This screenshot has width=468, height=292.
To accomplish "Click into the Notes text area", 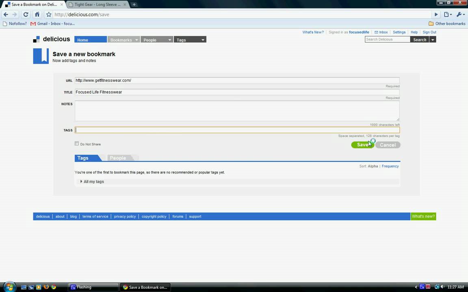I will click(x=237, y=111).
